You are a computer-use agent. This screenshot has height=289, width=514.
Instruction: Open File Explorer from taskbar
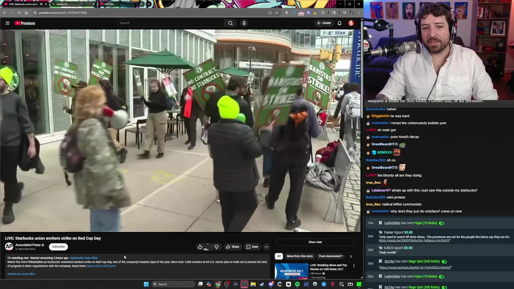click(x=253, y=284)
